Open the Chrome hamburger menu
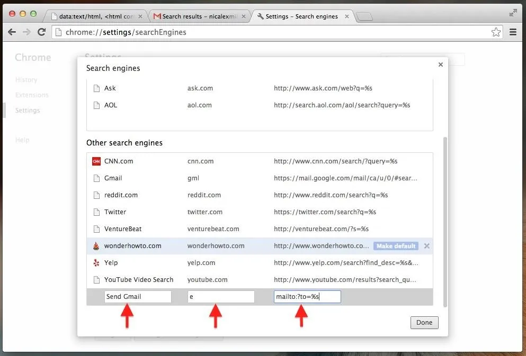This screenshot has height=356, width=526. click(513, 32)
